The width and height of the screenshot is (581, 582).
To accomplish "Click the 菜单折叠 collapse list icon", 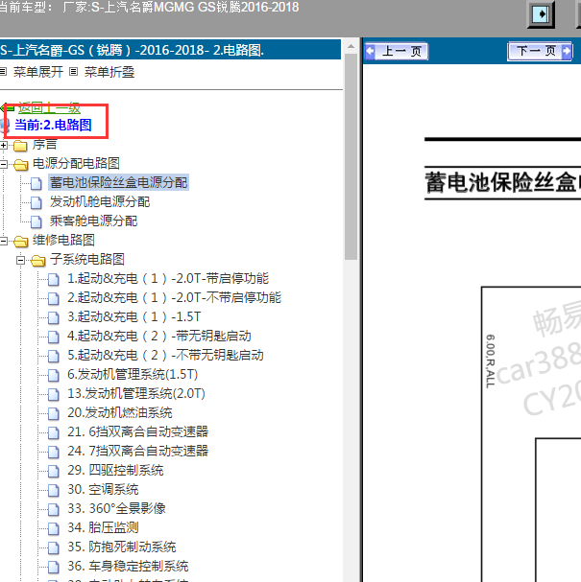I will coord(74,71).
